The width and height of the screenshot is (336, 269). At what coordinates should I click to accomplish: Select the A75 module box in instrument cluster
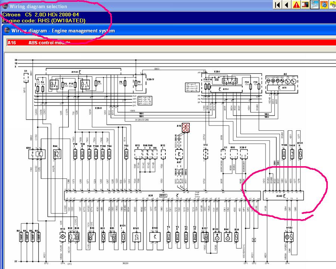coord(281,88)
